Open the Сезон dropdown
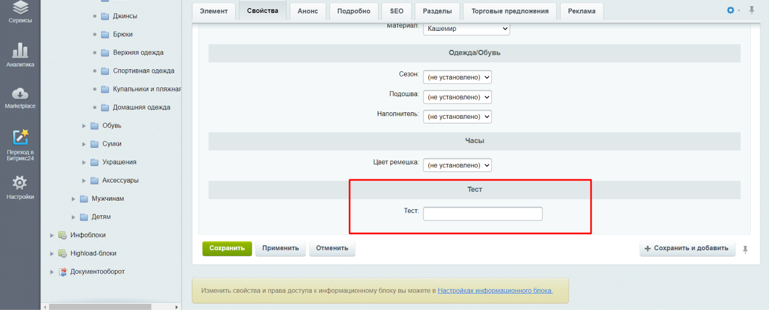The height and width of the screenshot is (310, 769). point(457,77)
